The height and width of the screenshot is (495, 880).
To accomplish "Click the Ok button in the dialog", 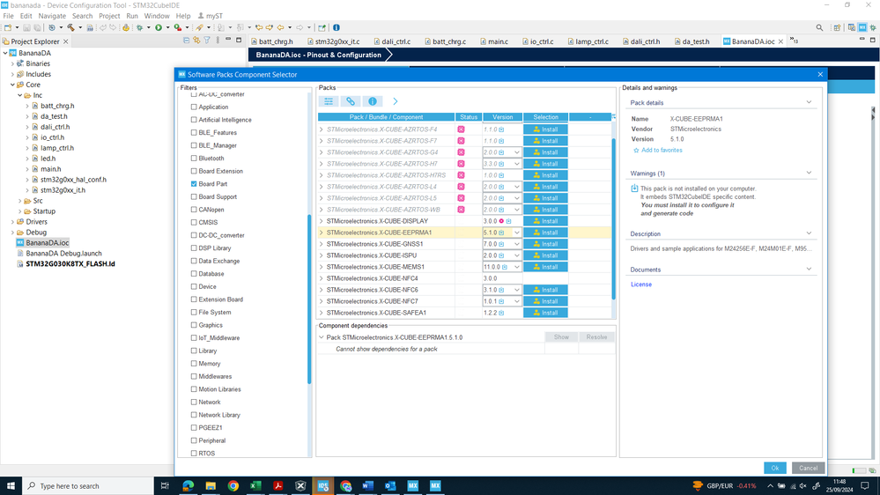I will 775,468.
